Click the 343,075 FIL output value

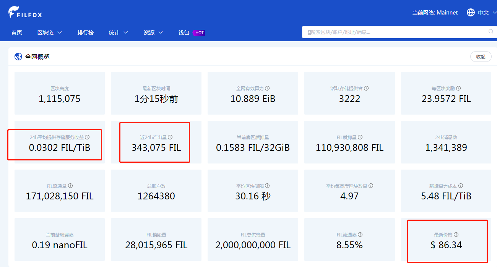click(156, 148)
